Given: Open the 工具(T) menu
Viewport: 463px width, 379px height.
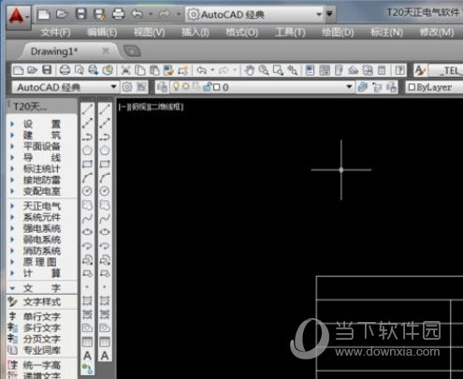Looking at the screenshot, I should (x=290, y=32).
